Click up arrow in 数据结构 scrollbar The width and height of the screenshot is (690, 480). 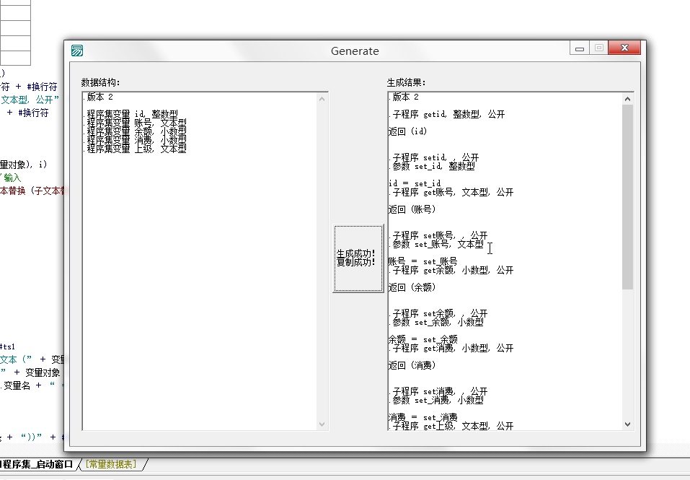[322, 99]
